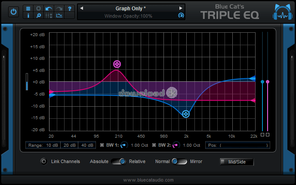Click the BW 1 blue knob
Screen dimensions: 296x185
pyautogui.click(x=124, y=145)
